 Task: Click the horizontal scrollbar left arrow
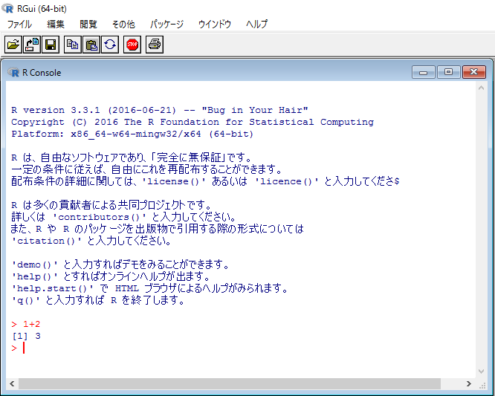point(12,383)
